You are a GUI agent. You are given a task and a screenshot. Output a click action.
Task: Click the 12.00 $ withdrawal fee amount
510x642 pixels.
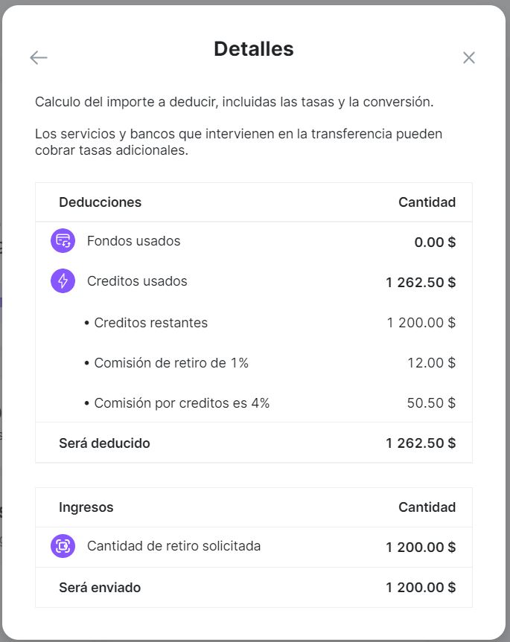pos(431,363)
